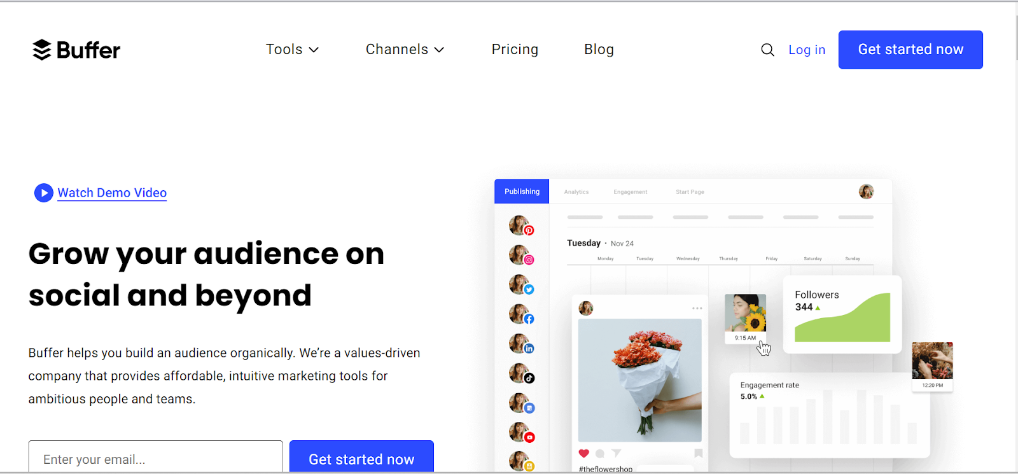1018x474 pixels.
Task: Click the #theflowershop caption text
Action: 606,469
